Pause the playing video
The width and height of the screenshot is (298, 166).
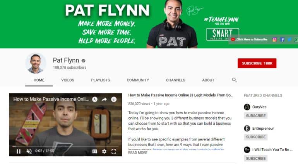pos(19,151)
